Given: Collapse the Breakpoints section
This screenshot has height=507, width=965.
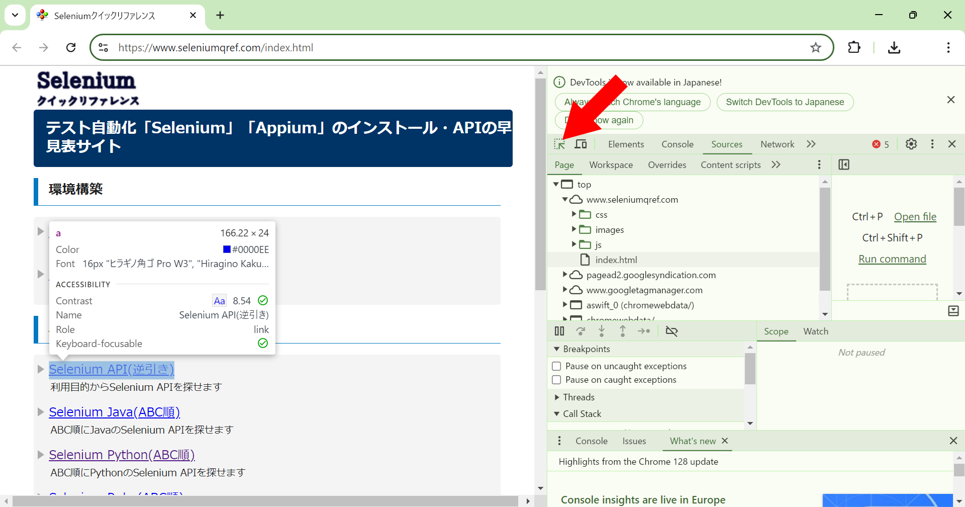Looking at the screenshot, I should (557, 349).
